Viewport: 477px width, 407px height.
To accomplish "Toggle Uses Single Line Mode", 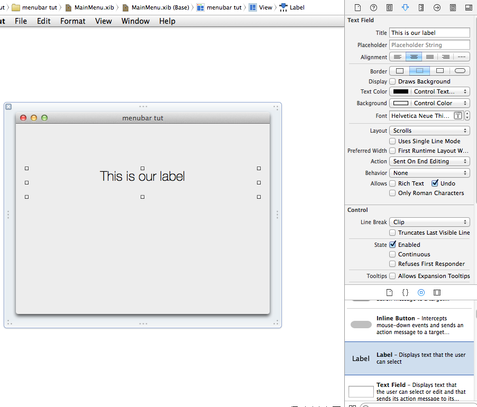I will tap(392, 141).
